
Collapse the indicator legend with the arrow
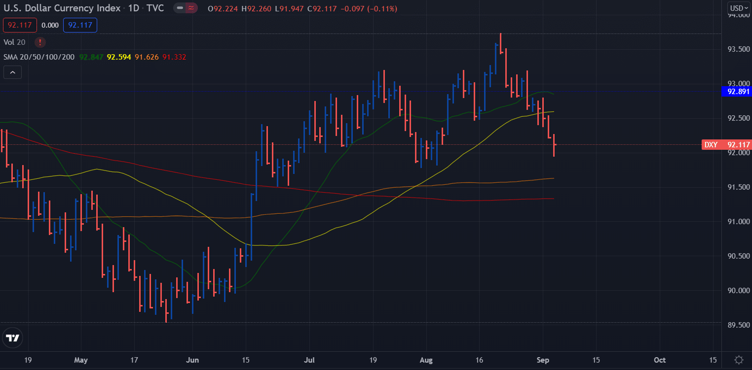click(12, 73)
